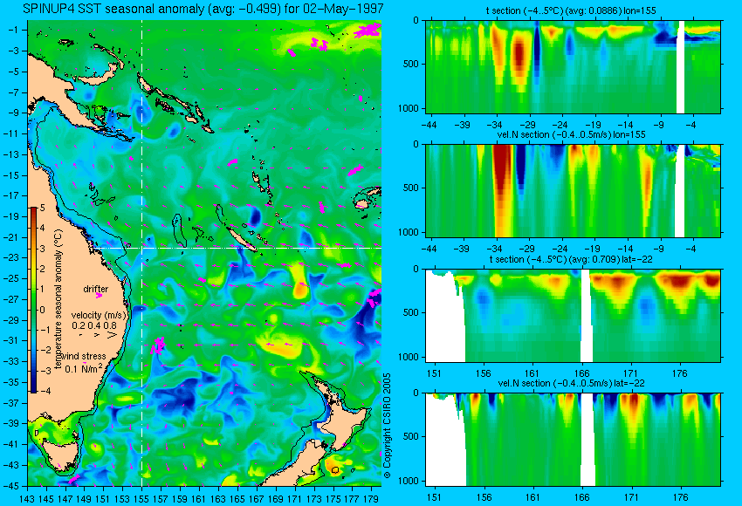The width and height of the screenshot is (742, 506).
Task: Click the magenta drifter marker under "drifter"
Action: [x=99, y=295]
